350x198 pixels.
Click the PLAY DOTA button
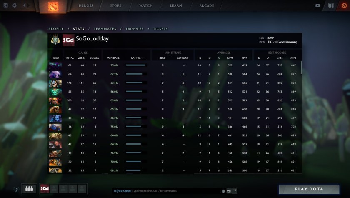coord(309,189)
